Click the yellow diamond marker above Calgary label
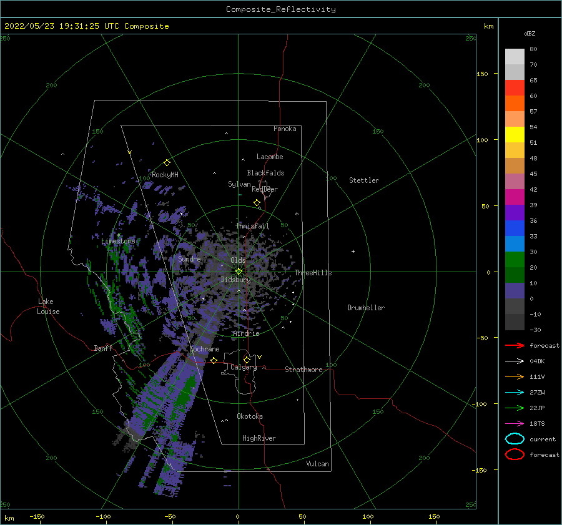Viewport: 562px width, 525px height. pyautogui.click(x=247, y=360)
